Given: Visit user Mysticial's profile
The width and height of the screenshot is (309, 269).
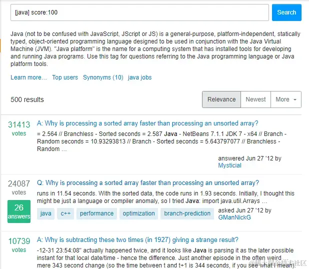Looking at the screenshot, I should (229, 165).
